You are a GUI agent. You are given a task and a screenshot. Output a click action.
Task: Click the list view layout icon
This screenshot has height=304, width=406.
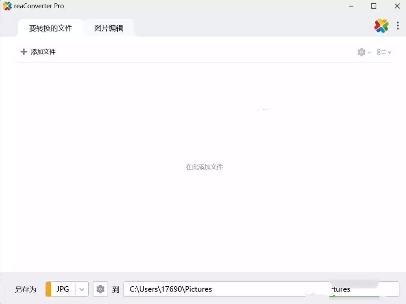coord(381,52)
